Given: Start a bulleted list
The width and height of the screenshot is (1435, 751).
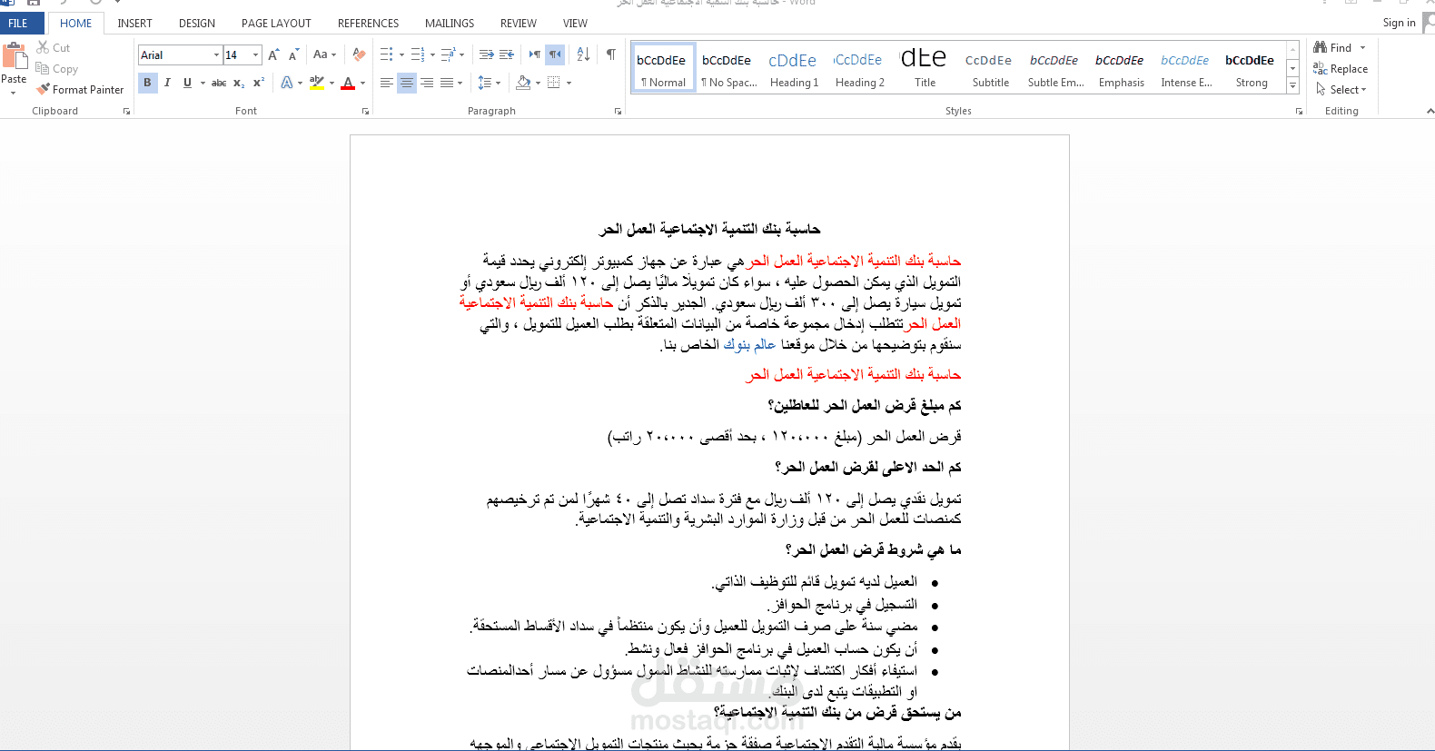Looking at the screenshot, I should point(387,54).
